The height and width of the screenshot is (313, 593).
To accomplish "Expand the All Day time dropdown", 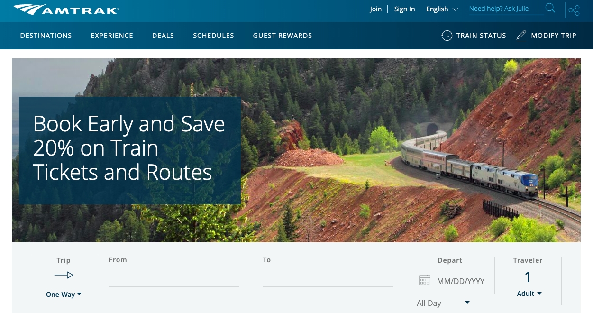I will (443, 303).
